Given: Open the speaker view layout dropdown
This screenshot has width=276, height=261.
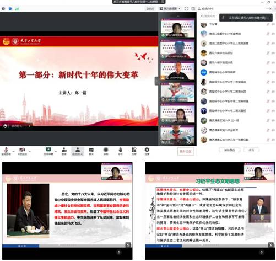Looking at the screenshot, I should pyautogui.click(x=170, y=9).
